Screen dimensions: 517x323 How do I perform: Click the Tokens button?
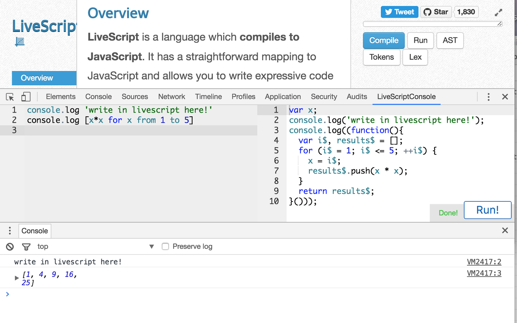click(x=382, y=57)
